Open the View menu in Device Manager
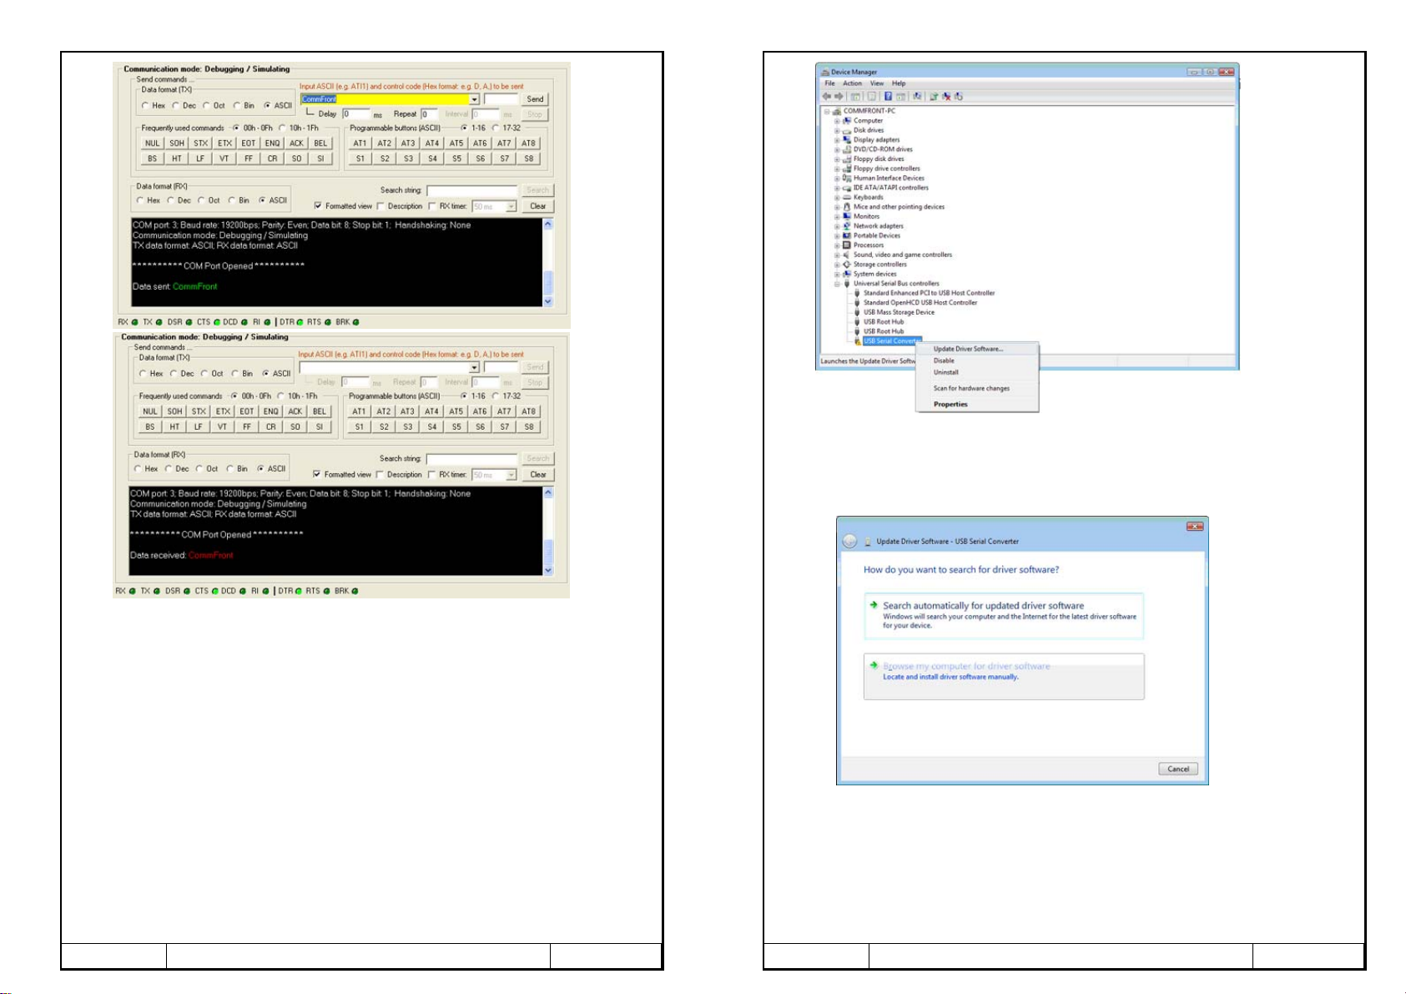The width and height of the screenshot is (1406, 994). [877, 83]
